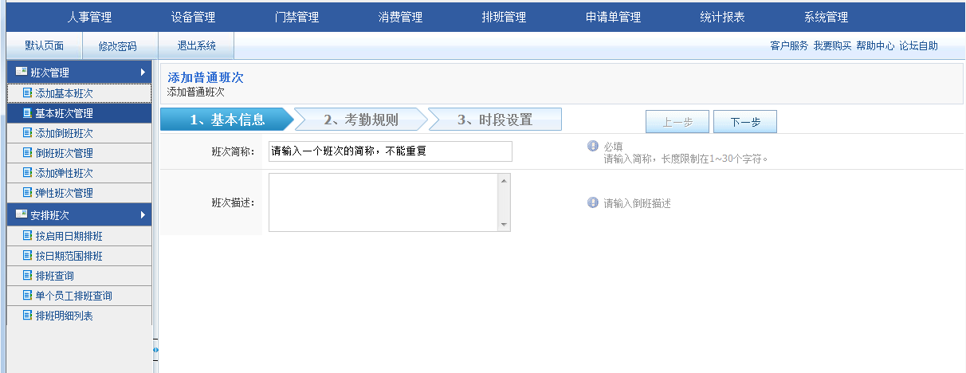The height and width of the screenshot is (373, 966).
Task: Click the icon beside 按启用日期排班
Action: (x=28, y=235)
